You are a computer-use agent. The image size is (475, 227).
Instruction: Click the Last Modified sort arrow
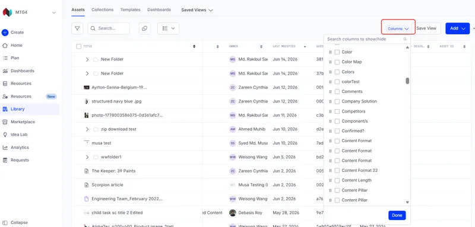305,47
